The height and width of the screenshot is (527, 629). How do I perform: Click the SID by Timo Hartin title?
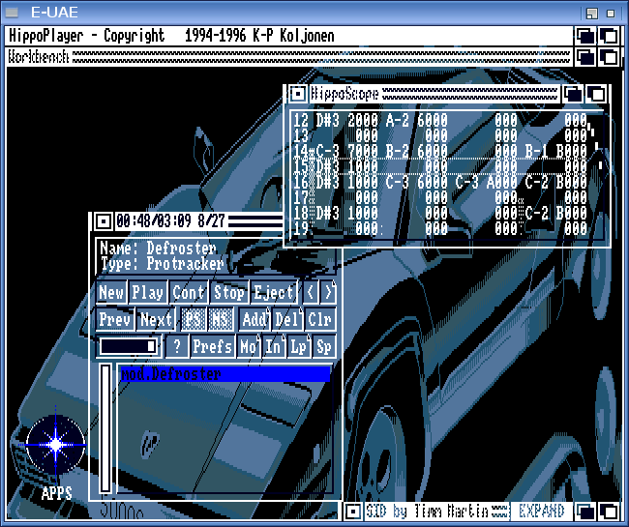tap(427, 512)
